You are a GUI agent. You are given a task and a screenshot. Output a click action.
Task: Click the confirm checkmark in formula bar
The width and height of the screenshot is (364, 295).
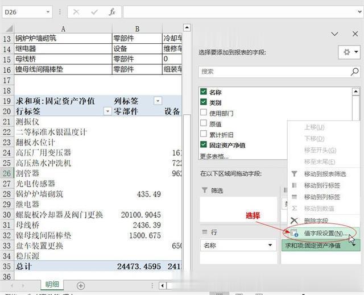[94, 12]
